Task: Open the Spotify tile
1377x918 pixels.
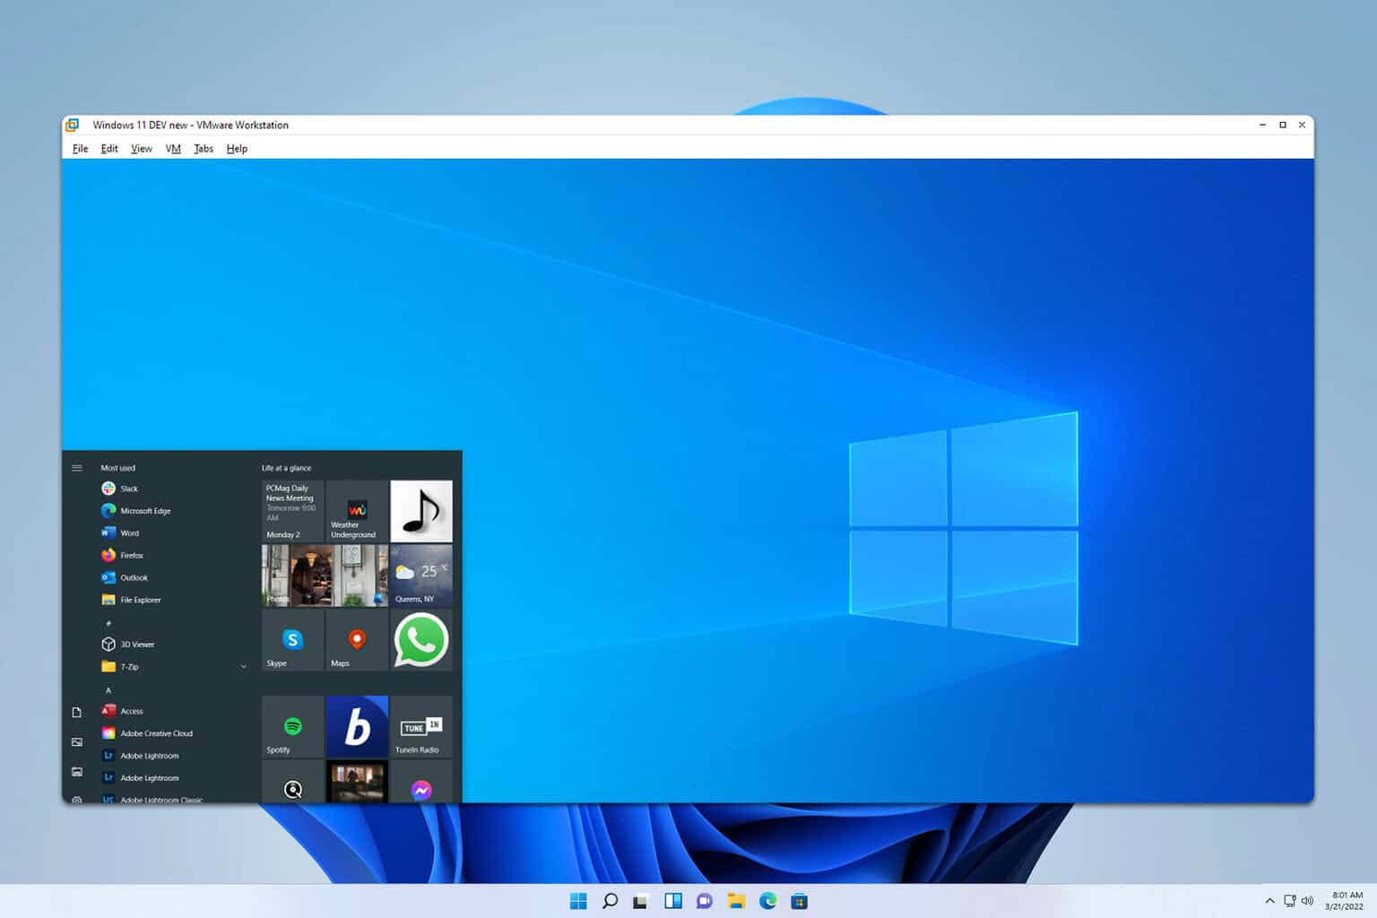Action: (x=292, y=726)
